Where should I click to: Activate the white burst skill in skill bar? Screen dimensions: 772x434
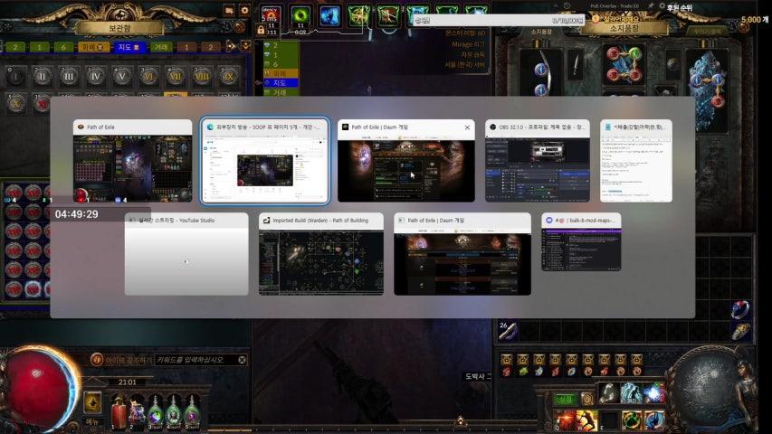click(x=653, y=393)
